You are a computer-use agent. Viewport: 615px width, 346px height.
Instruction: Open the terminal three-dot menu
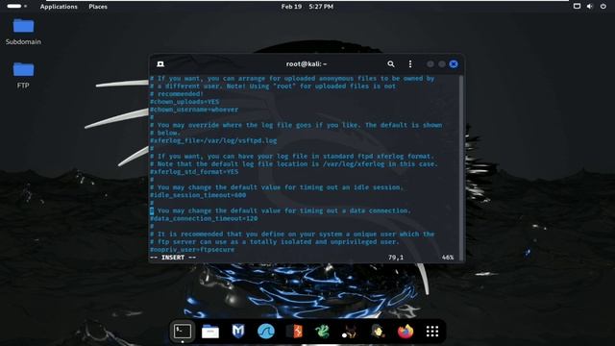[x=410, y=64]
